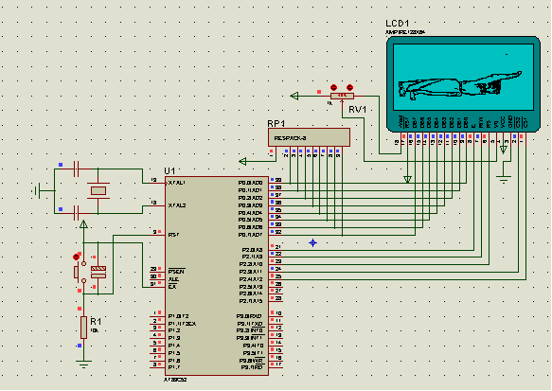This screenshot has width=552, height=391.
Task: Click the power terminal arrow left of RP1
Action: tap(242, 162)
